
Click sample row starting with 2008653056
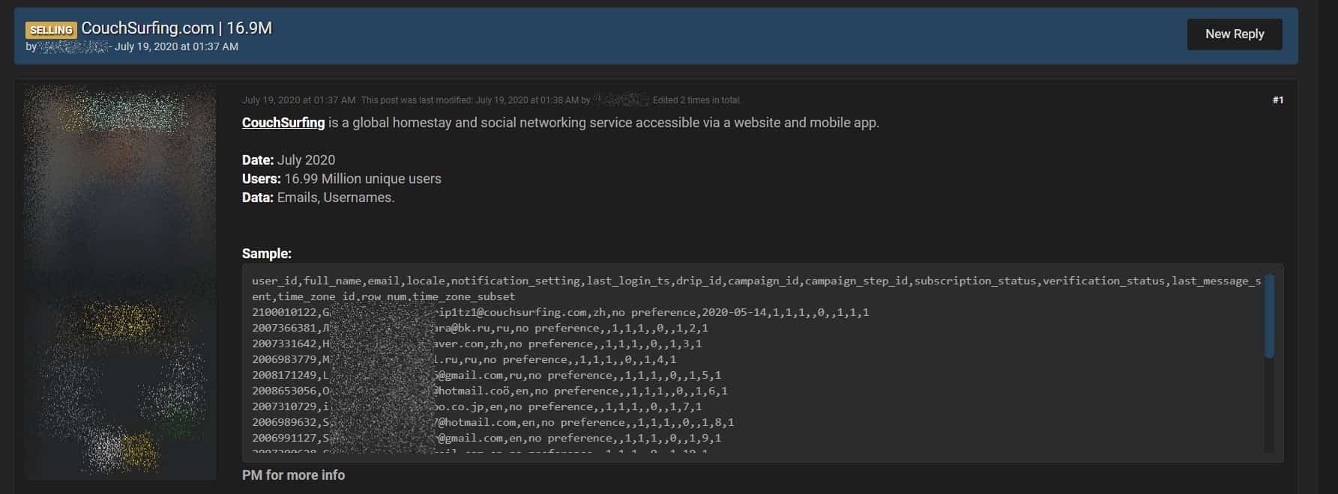pos(489,391)
